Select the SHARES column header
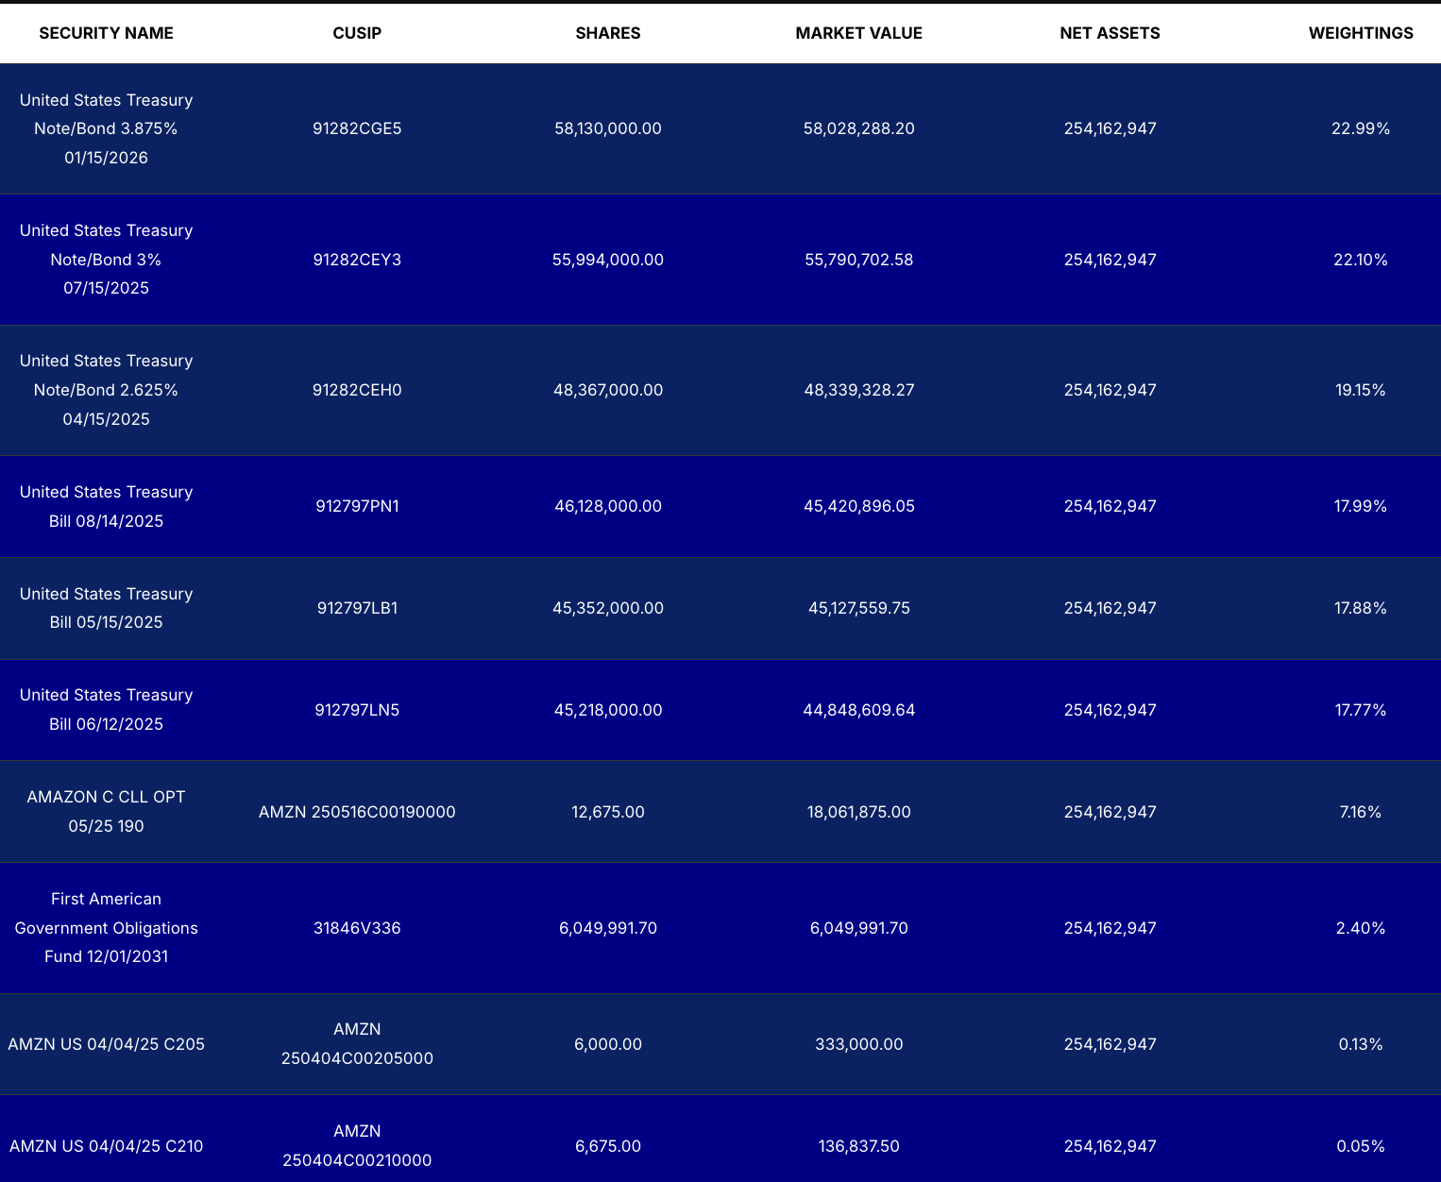 tap(608, 33)
